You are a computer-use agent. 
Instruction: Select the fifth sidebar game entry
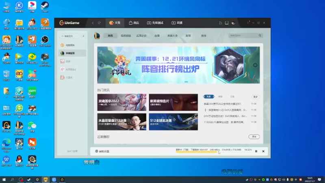[72, 77]
